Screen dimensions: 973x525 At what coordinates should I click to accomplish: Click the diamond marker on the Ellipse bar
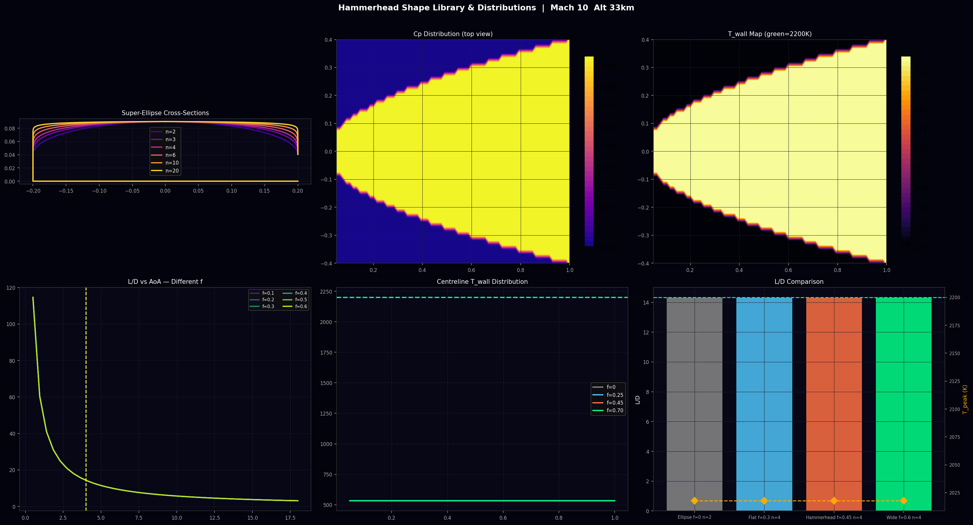click(694, 501)
